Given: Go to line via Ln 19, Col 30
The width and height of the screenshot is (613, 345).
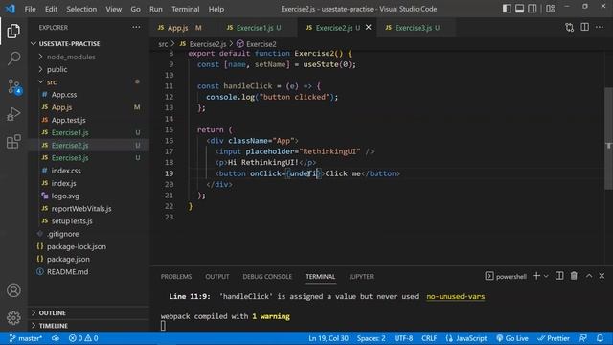Looking at the screenshot, I should [329, 338].
